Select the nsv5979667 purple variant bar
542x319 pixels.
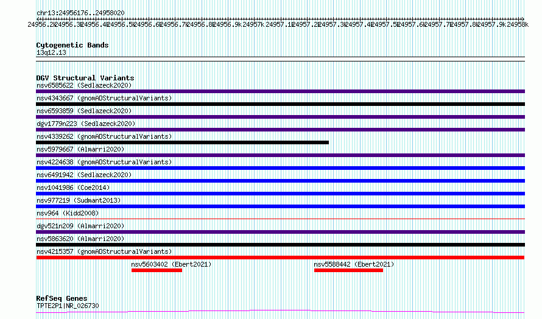pos(280,155)
